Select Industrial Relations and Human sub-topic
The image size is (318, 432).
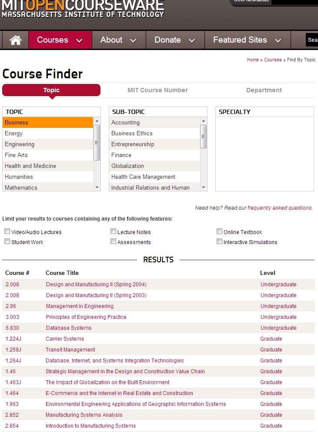click(x=154, y=188)
